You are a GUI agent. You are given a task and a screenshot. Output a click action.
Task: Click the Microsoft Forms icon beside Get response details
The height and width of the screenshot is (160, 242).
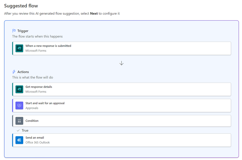[x=19, y=89]
